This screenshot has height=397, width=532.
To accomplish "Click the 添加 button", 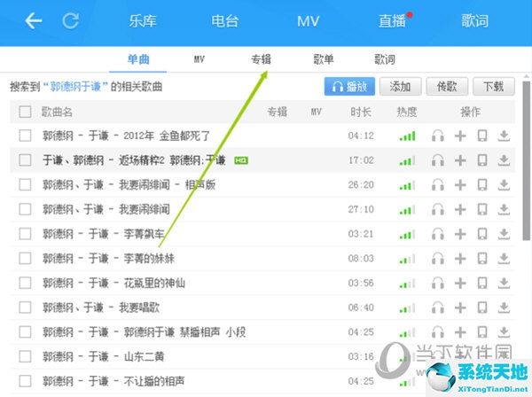I will [x=401, y=87].
